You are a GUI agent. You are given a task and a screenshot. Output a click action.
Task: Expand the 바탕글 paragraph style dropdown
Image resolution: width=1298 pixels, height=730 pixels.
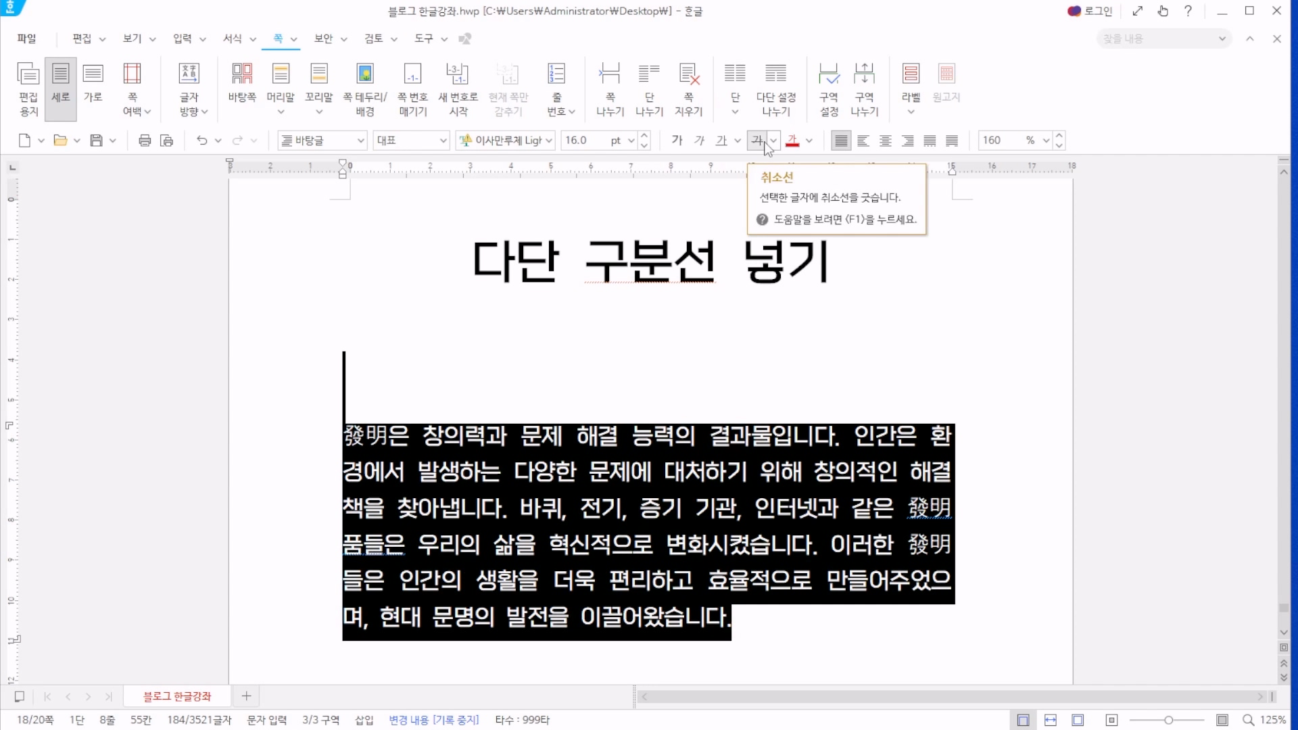(x=360, y=141)
